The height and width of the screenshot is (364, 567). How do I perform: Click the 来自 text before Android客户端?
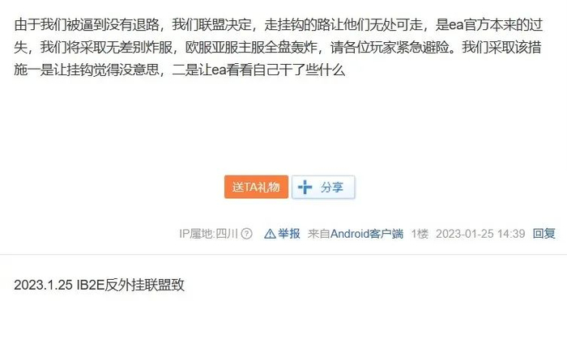click(x=318, y=234)
